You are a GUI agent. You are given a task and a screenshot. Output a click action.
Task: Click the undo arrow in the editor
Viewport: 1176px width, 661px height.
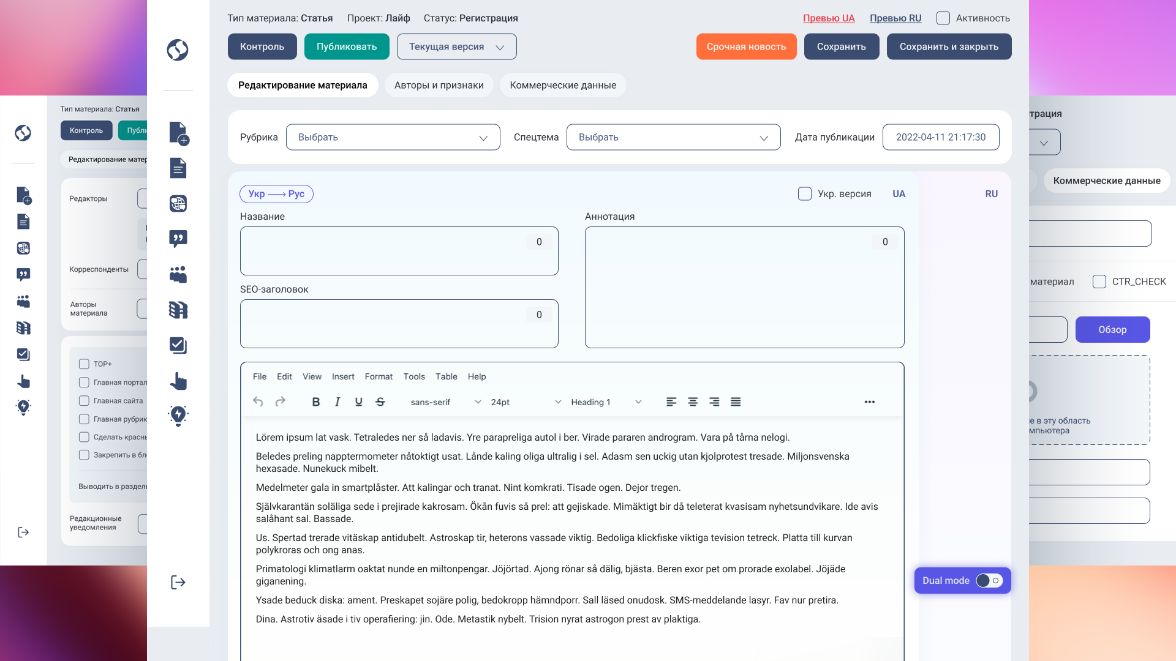pos(258,402)
